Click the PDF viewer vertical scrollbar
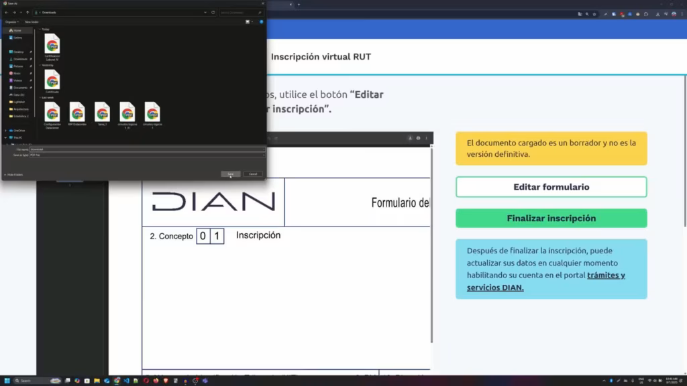The image size is (687, 386). click(x=431, y=245)
